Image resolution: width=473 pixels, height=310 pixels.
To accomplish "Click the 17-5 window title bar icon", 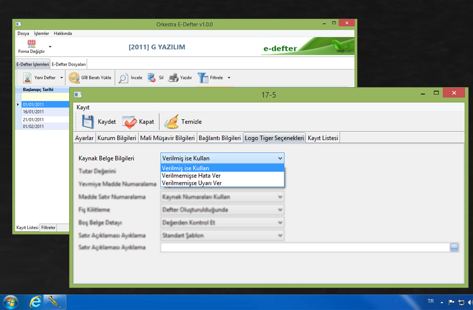I will click(78, 95).
